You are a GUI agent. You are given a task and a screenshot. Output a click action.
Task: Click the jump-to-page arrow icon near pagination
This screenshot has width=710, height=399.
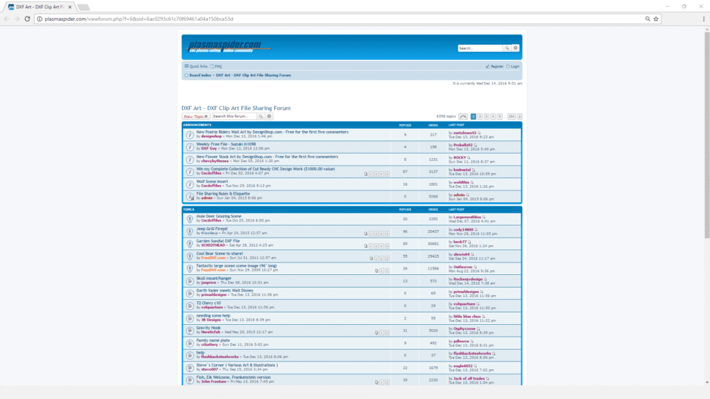pyautogui.click(x=464, y=116)
